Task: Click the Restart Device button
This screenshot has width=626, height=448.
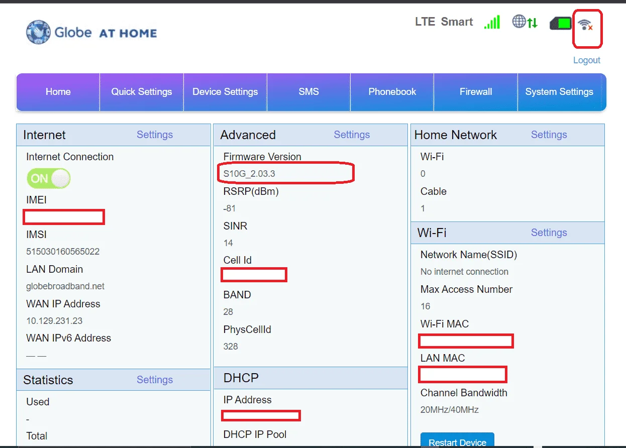Action: click(x=457, y=440)
